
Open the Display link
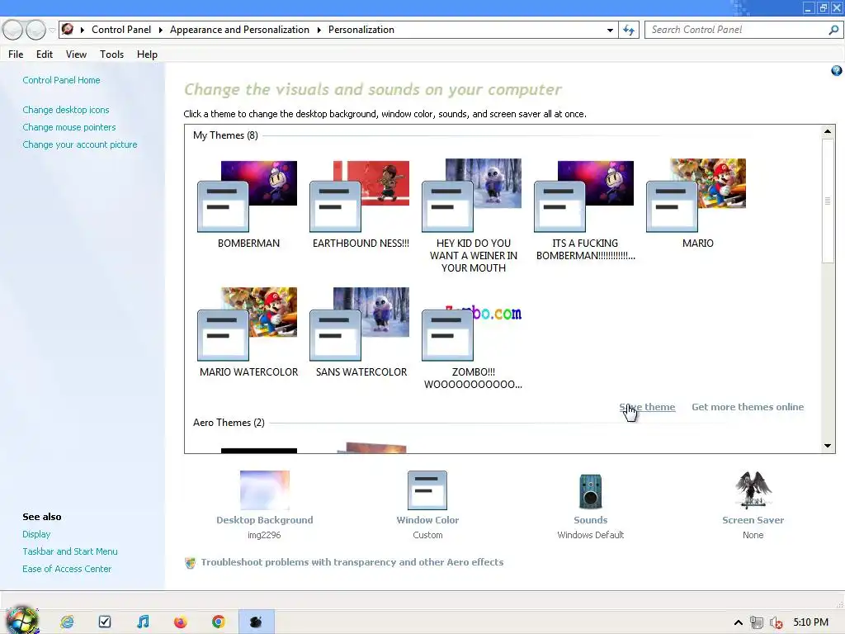(36, 534)
